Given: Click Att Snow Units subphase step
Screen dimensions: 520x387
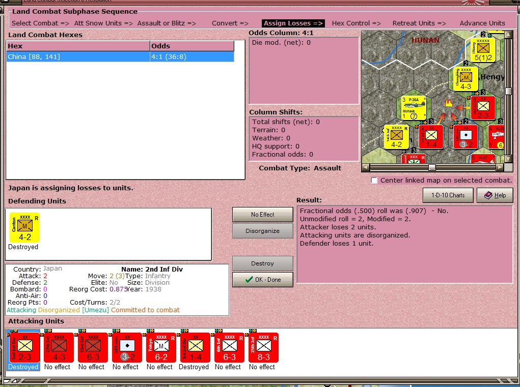Looking at the screenshot, I should coord(103,23).
